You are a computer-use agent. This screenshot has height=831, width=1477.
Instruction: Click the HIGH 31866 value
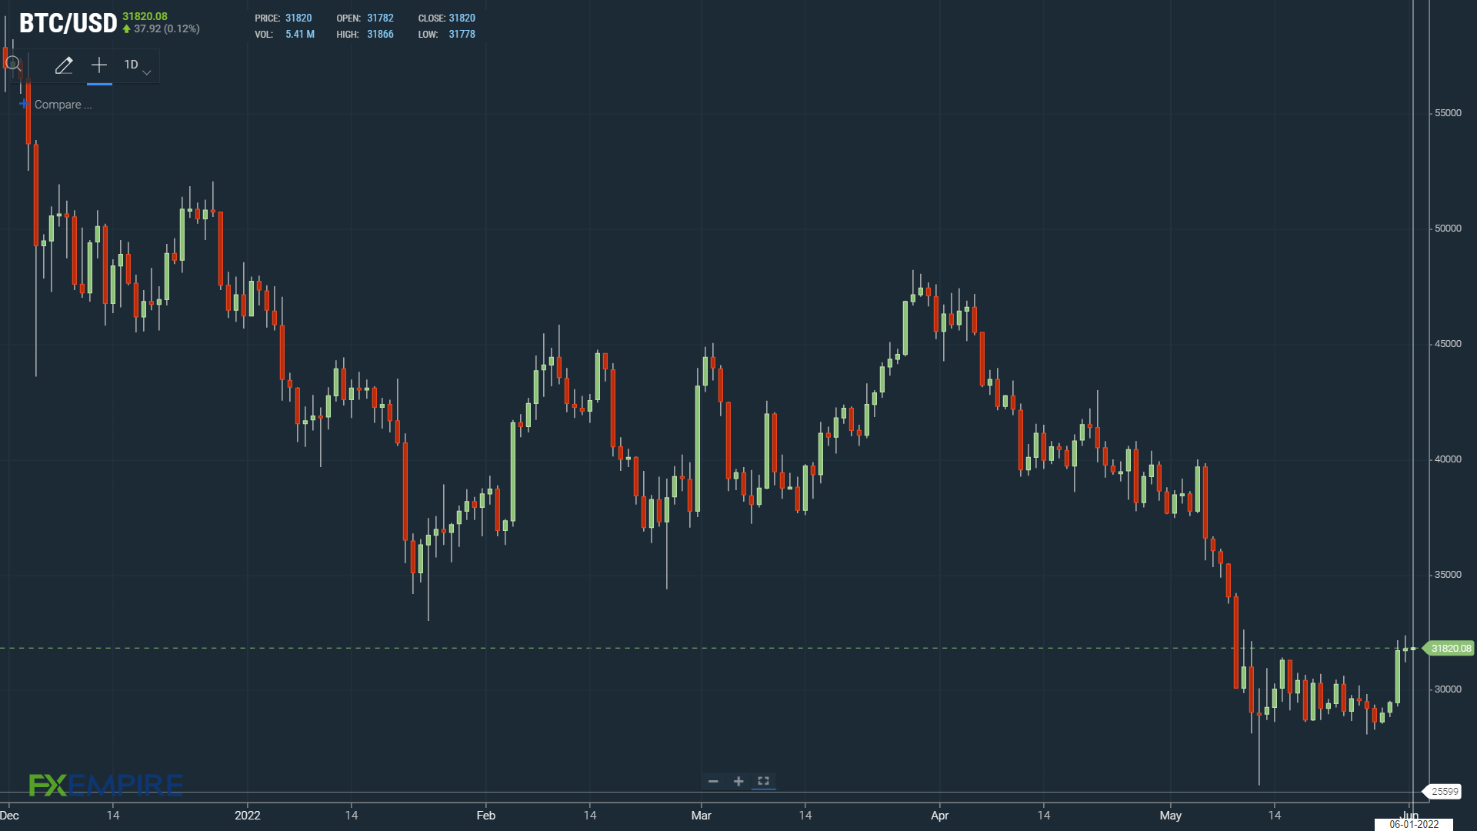[380, 35]
